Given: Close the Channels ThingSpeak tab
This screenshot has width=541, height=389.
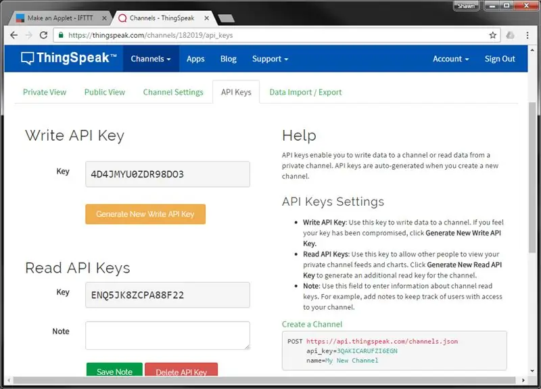Looking at the screenshot, I should click(x=206, y=18).
